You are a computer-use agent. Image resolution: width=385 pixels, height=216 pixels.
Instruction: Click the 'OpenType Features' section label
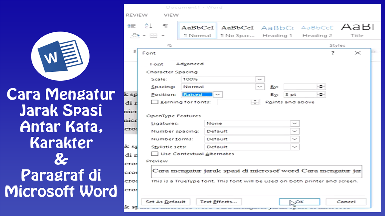pos(173,116)
